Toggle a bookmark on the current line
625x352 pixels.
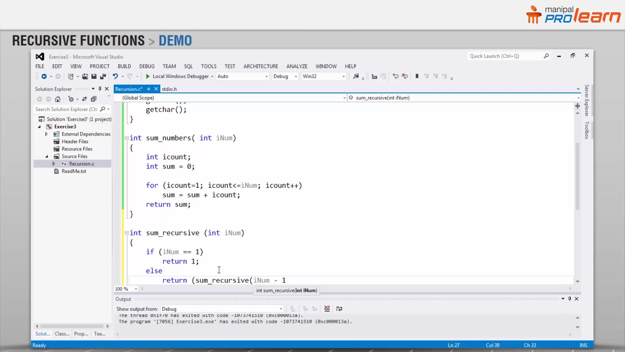point(417,76)
